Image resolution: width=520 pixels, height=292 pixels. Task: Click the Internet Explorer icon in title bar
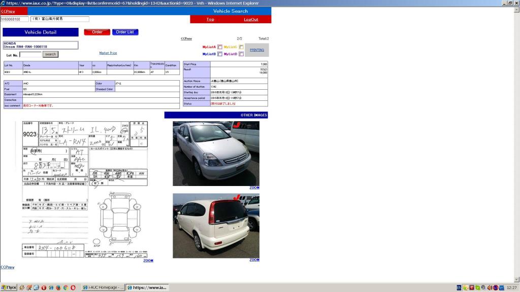pyautogui.click(x=3, y=3)
